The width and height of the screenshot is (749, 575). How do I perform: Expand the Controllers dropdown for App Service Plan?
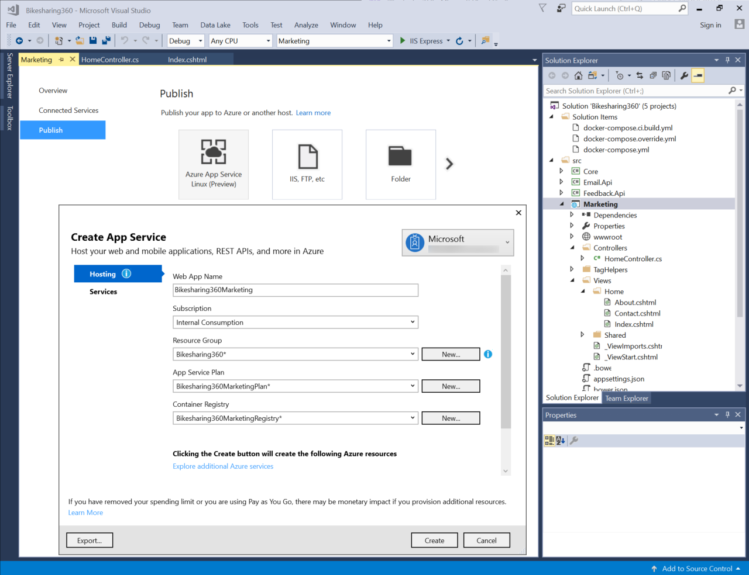coord(413,386)
